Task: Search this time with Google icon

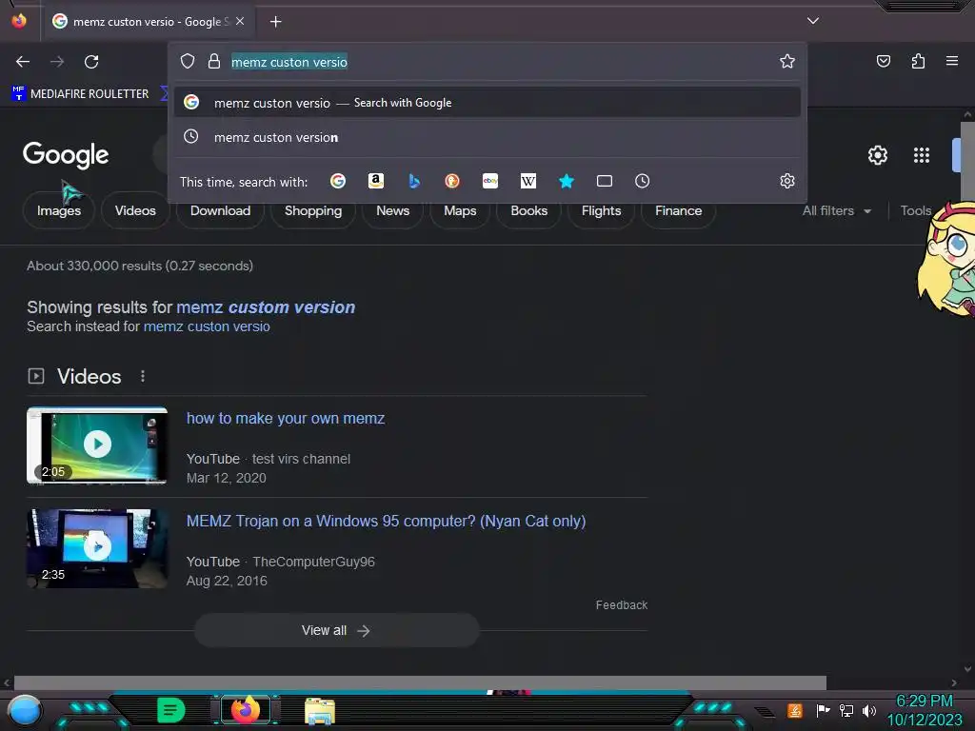Action: (338, 181)
